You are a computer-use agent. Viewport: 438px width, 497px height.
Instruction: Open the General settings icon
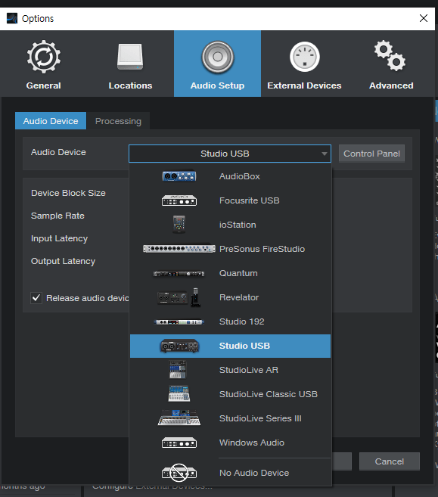tap(43, 57)
